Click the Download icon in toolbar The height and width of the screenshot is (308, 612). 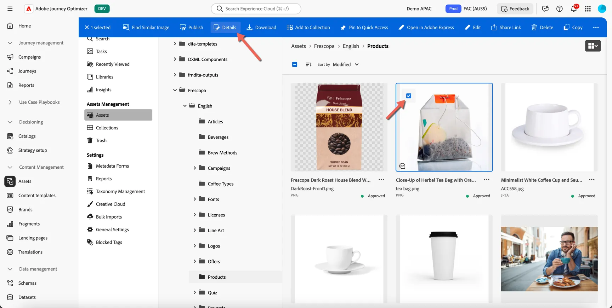point(249,27)
